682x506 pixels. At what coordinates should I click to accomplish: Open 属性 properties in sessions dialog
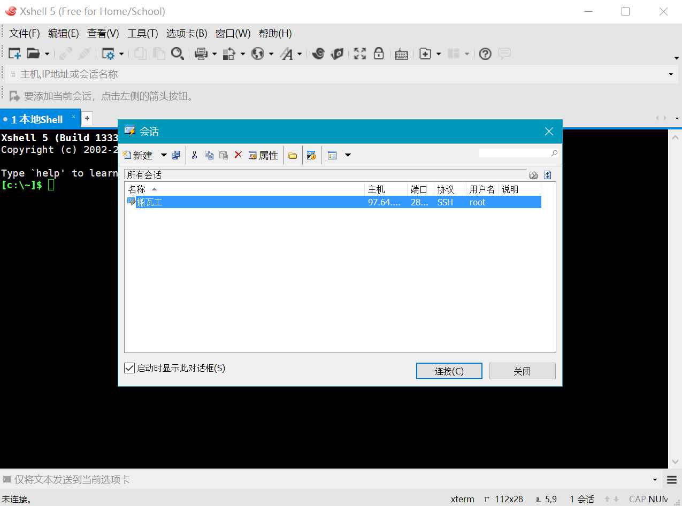pos(263,155)
